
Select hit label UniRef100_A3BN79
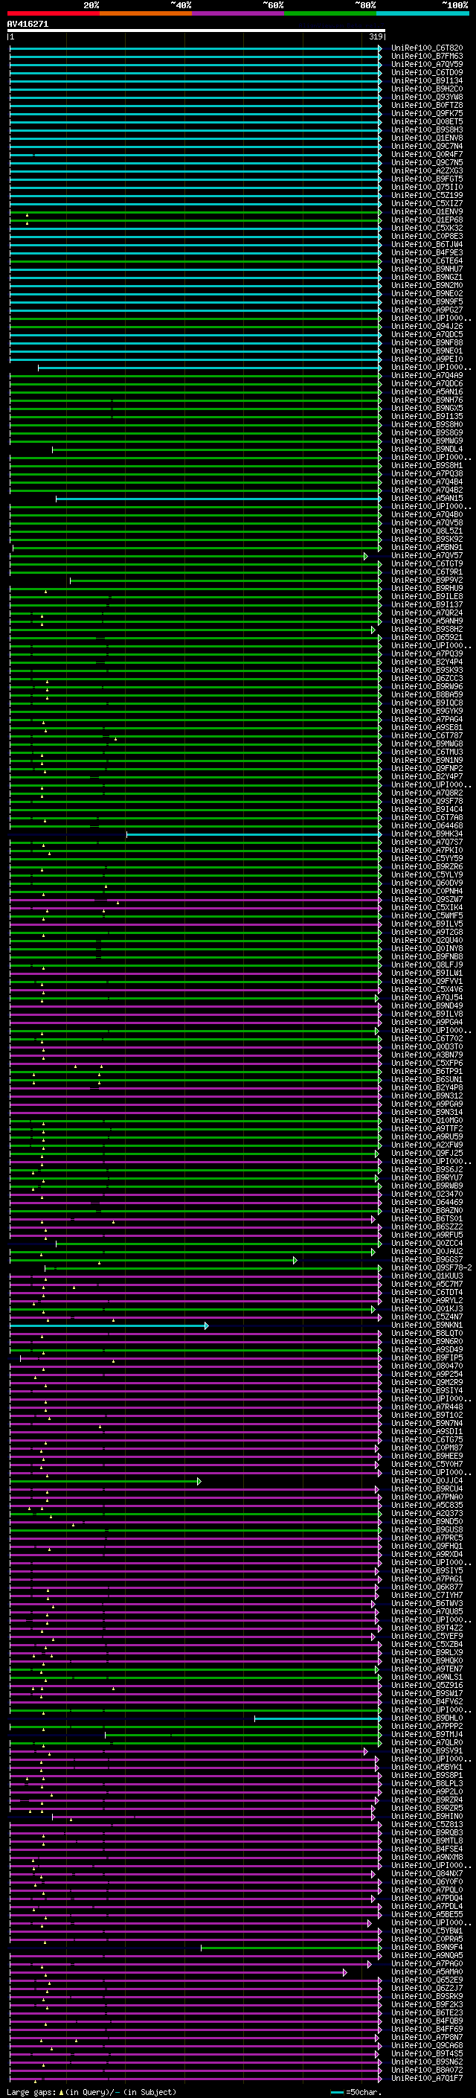427,1055
